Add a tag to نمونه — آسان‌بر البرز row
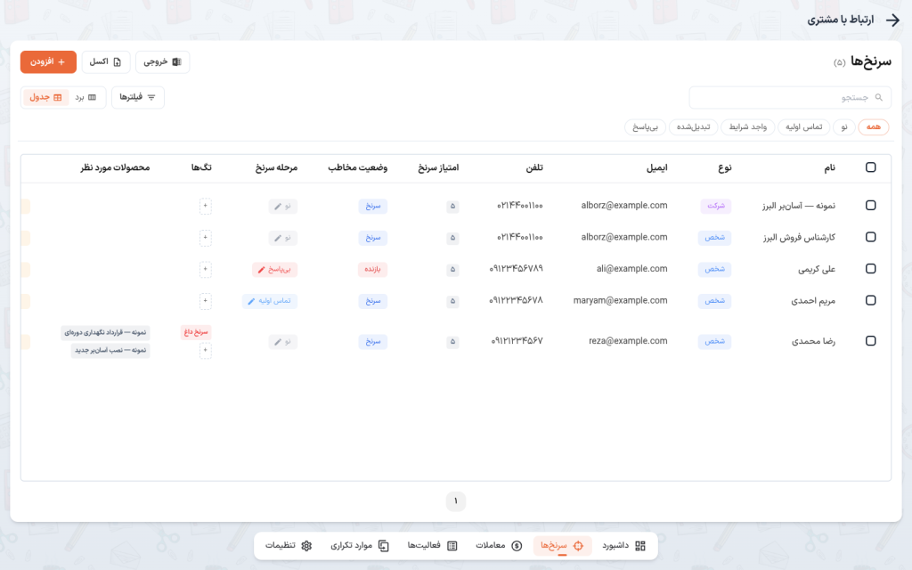This screenshot has height=570, width=912. coord(206,206)
